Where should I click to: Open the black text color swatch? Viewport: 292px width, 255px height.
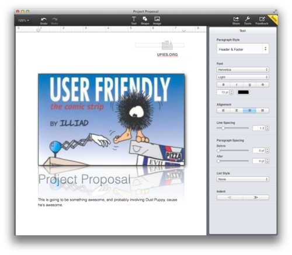click(244, 92)
